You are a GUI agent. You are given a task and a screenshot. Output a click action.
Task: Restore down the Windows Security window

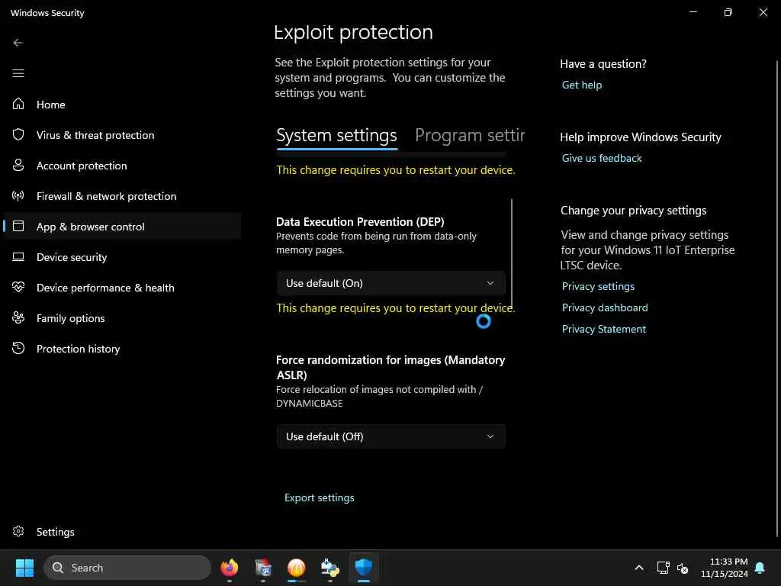tap(728, 12)
